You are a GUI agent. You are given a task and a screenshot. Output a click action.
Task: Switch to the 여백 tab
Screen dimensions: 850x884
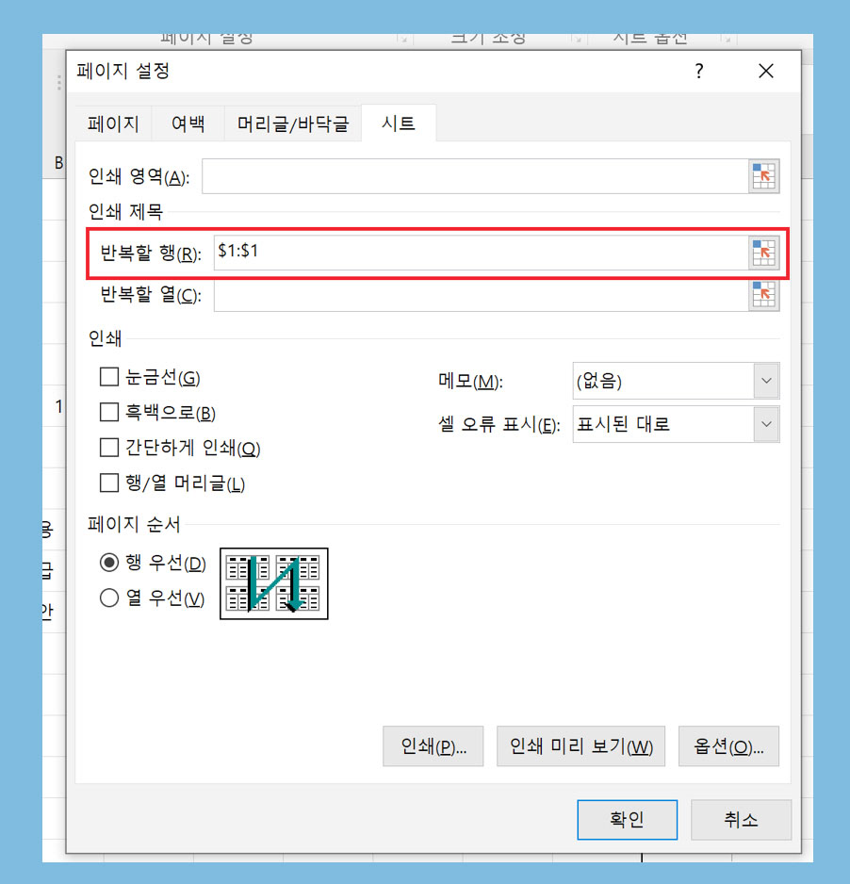pos(188,123)
